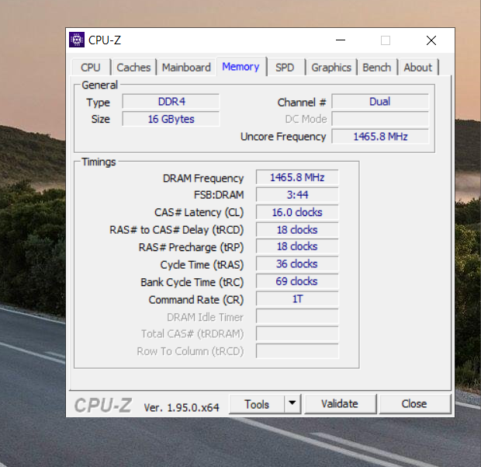Click the tRC 69 clocks value
Image resolution: width=481 pixels, height=467 pixels.
297,281
